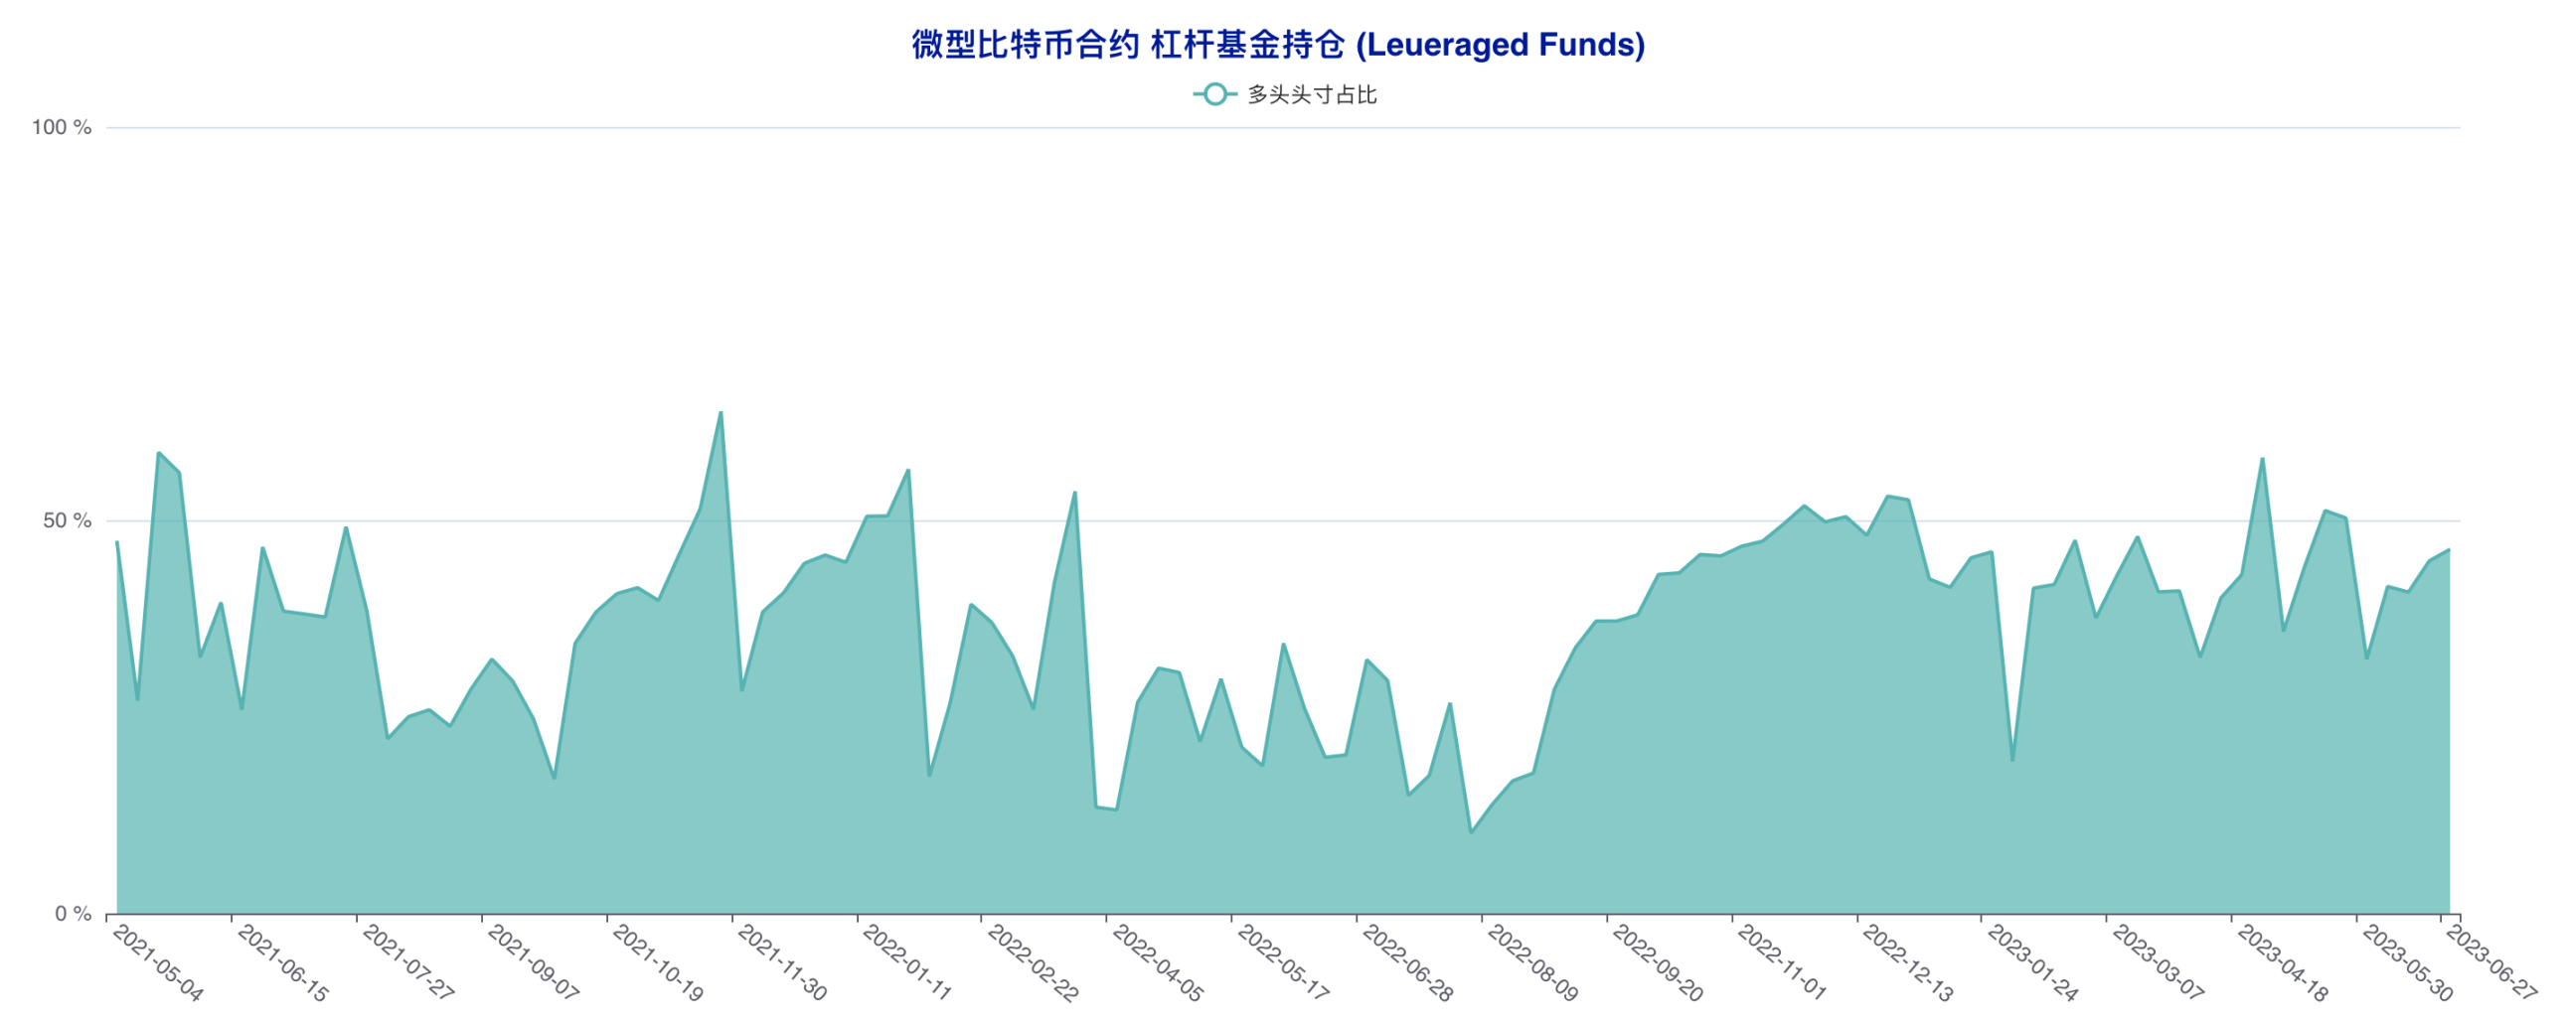Click x-axis date 2022-06-28
Image resolution: width=2567 pixels, height=1026 pixels.
tap(1408, 963)
